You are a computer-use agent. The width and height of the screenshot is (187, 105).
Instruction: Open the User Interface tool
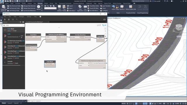[59, 8]
